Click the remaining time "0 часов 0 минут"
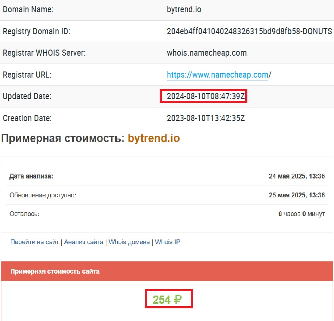Screen dimensions: 334x321 click(301, 214)
